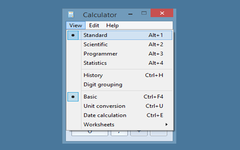Minimize the Calculator window
240x150 pixels.
[x=130, y=14]
